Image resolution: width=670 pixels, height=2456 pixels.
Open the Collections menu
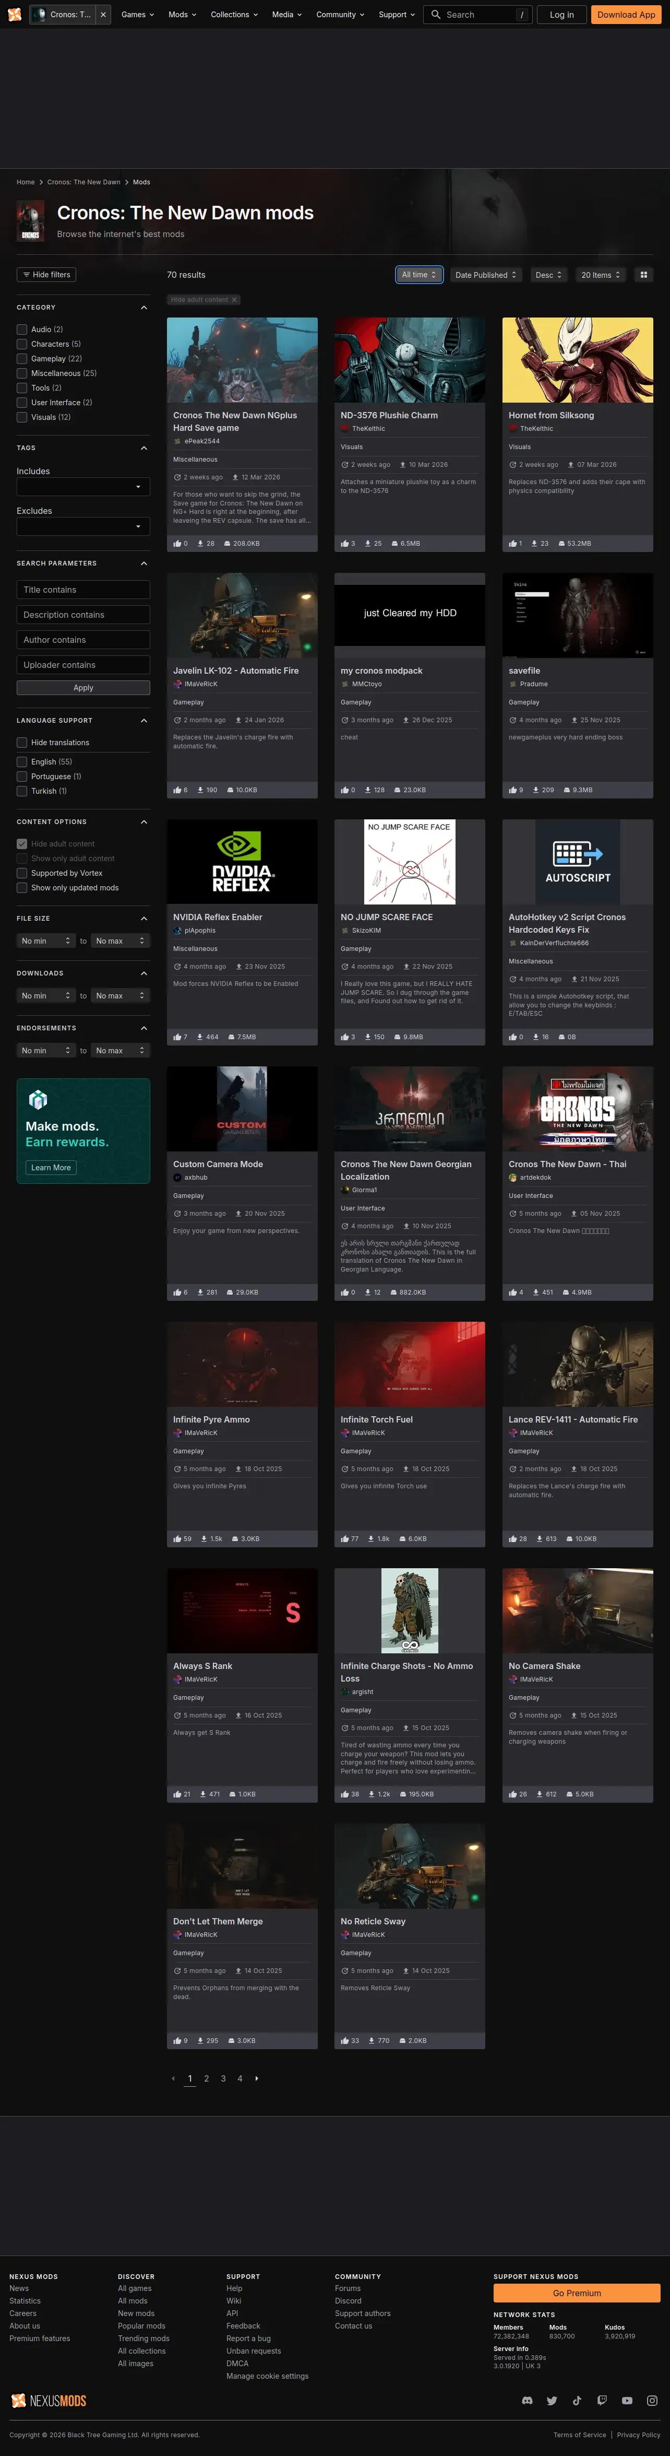pyautogui.click(x=234, y=14)
